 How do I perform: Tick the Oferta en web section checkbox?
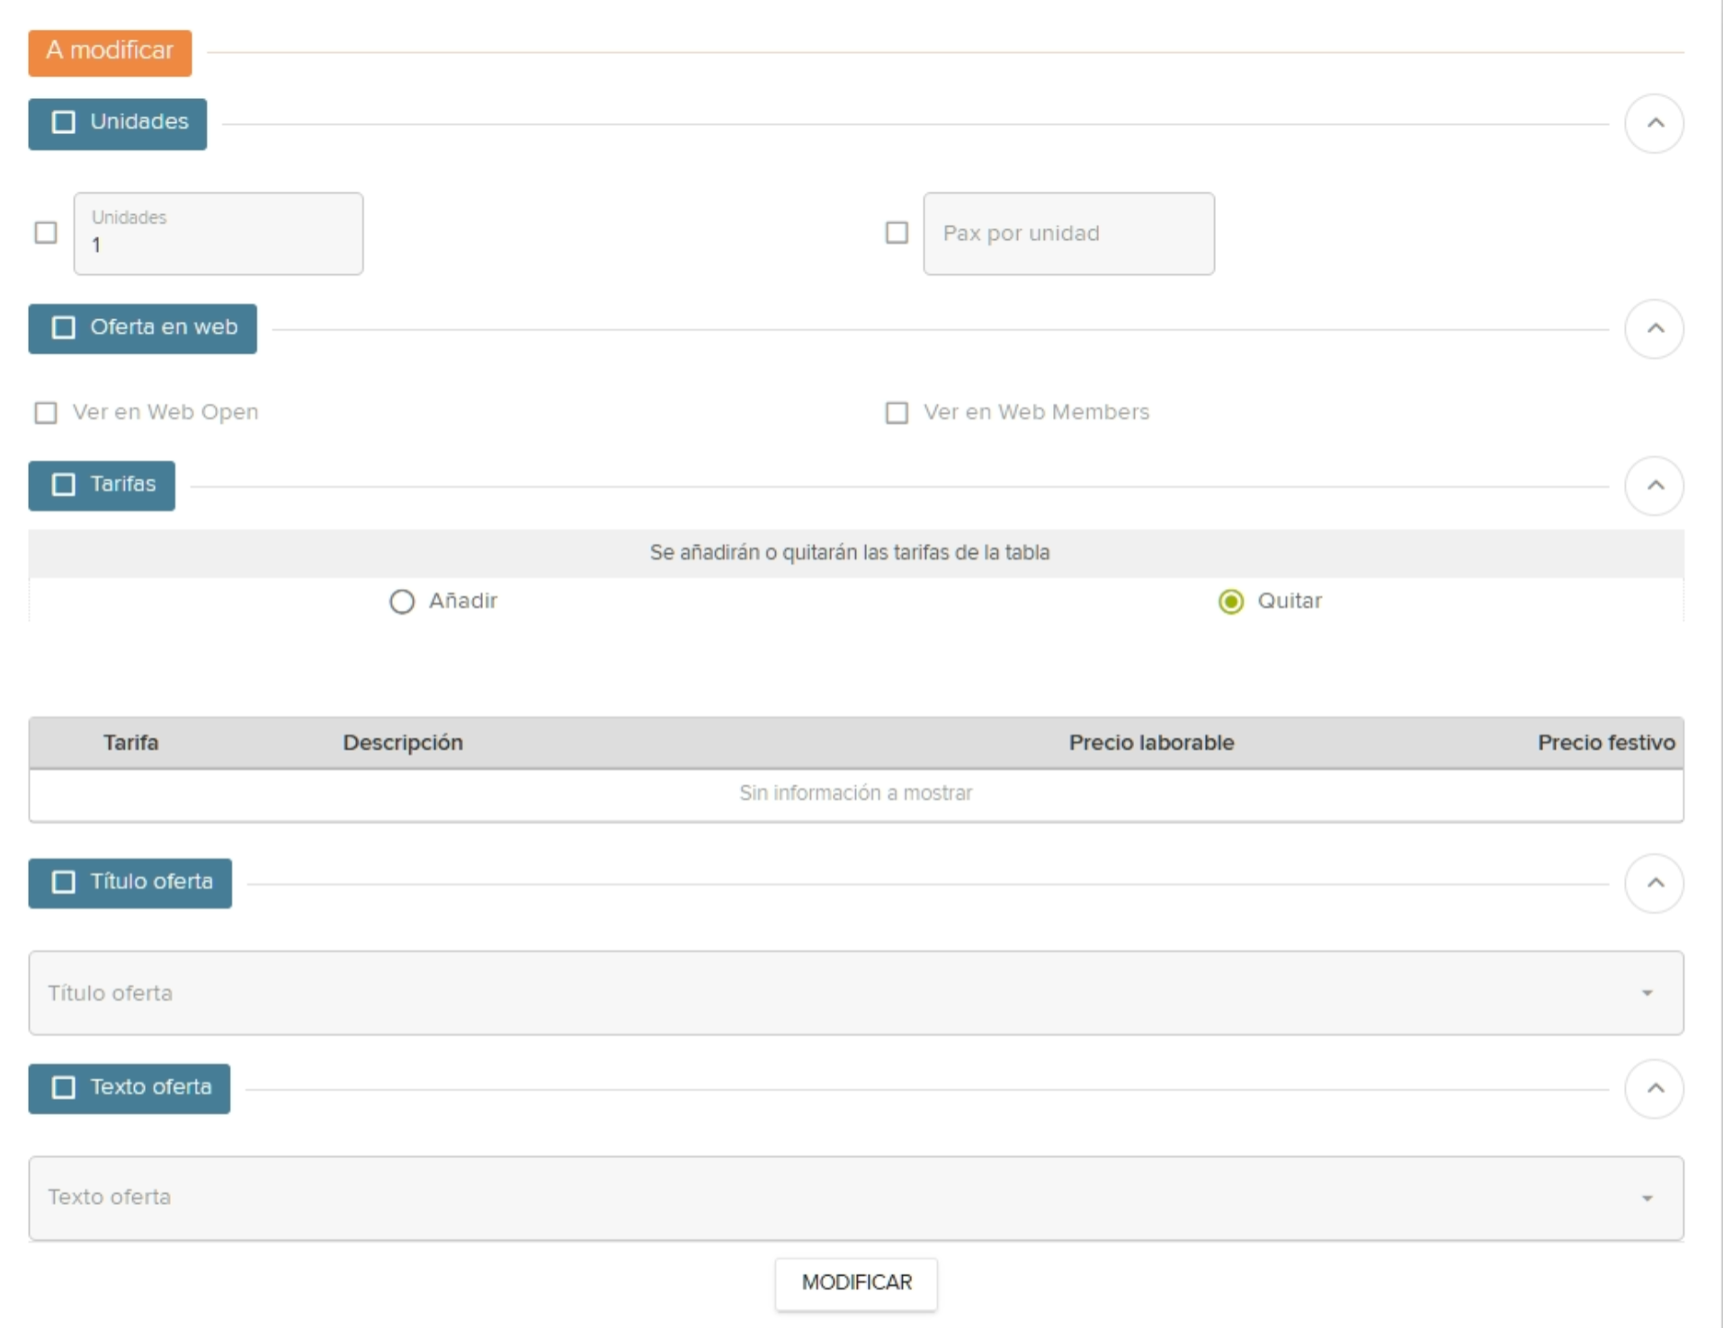click(x=63, y=327)
